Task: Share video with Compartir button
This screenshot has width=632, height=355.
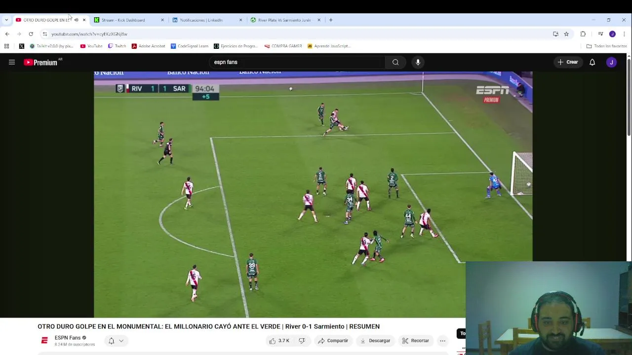Action: coord(333,341)
